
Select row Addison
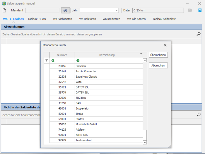pyautogui.click(x=96, y=130)
